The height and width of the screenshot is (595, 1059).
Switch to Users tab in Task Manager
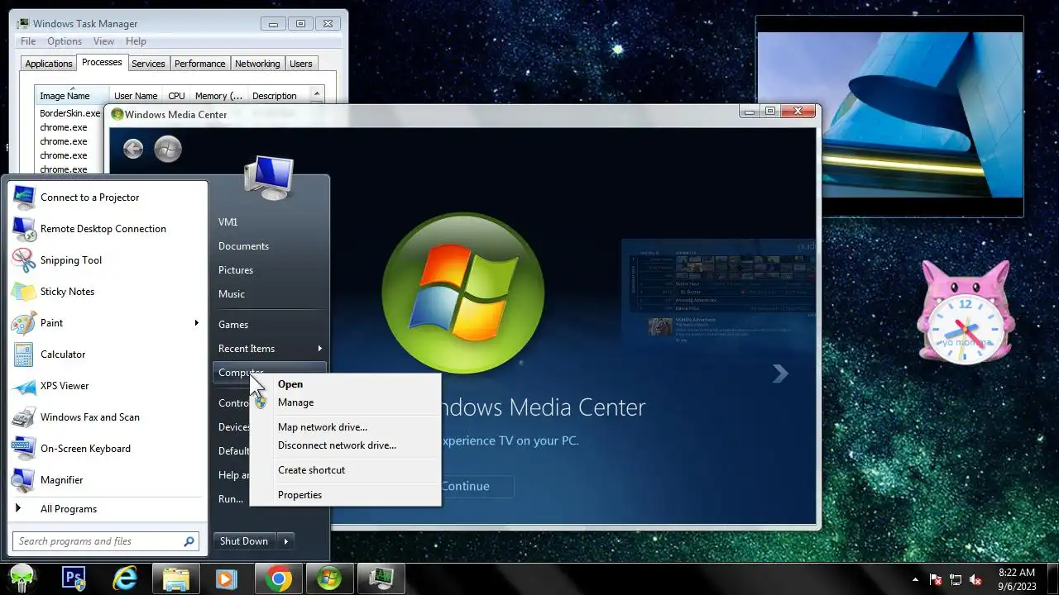(x=301, y=64)
